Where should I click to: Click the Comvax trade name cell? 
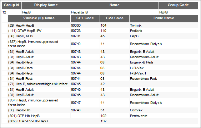point(136,110)
